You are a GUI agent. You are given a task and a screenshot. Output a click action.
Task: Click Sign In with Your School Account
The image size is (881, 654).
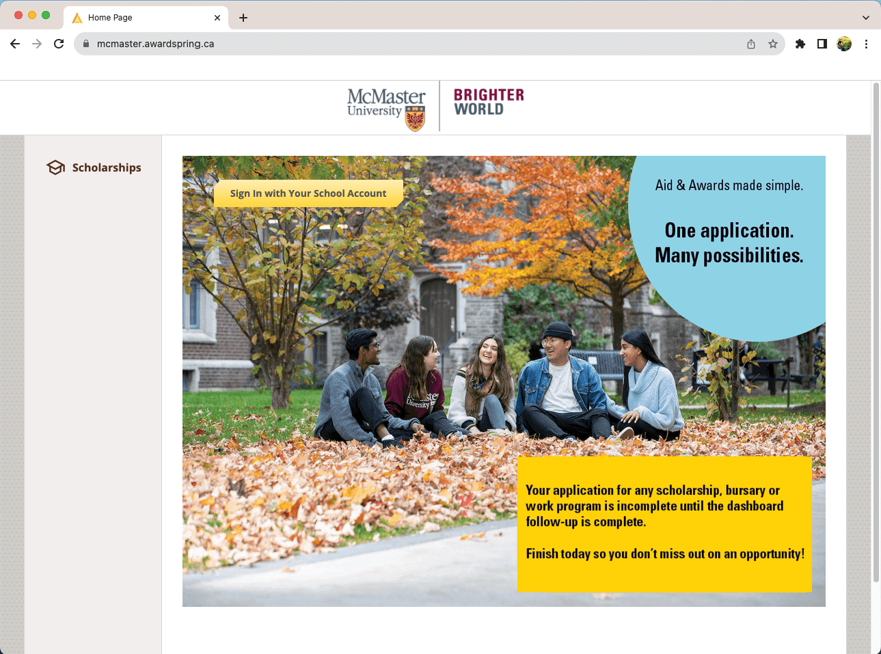[x=308, y=193]
